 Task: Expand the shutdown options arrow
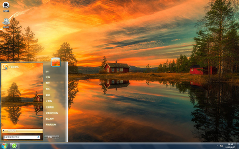click(x=57, y=137)
